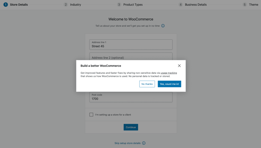Click the info icon next to Skip setup
This screenshot has width=261, height=148.
(144, 143)
